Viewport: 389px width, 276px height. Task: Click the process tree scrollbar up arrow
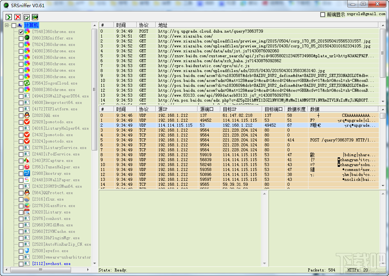coord(95,25)
